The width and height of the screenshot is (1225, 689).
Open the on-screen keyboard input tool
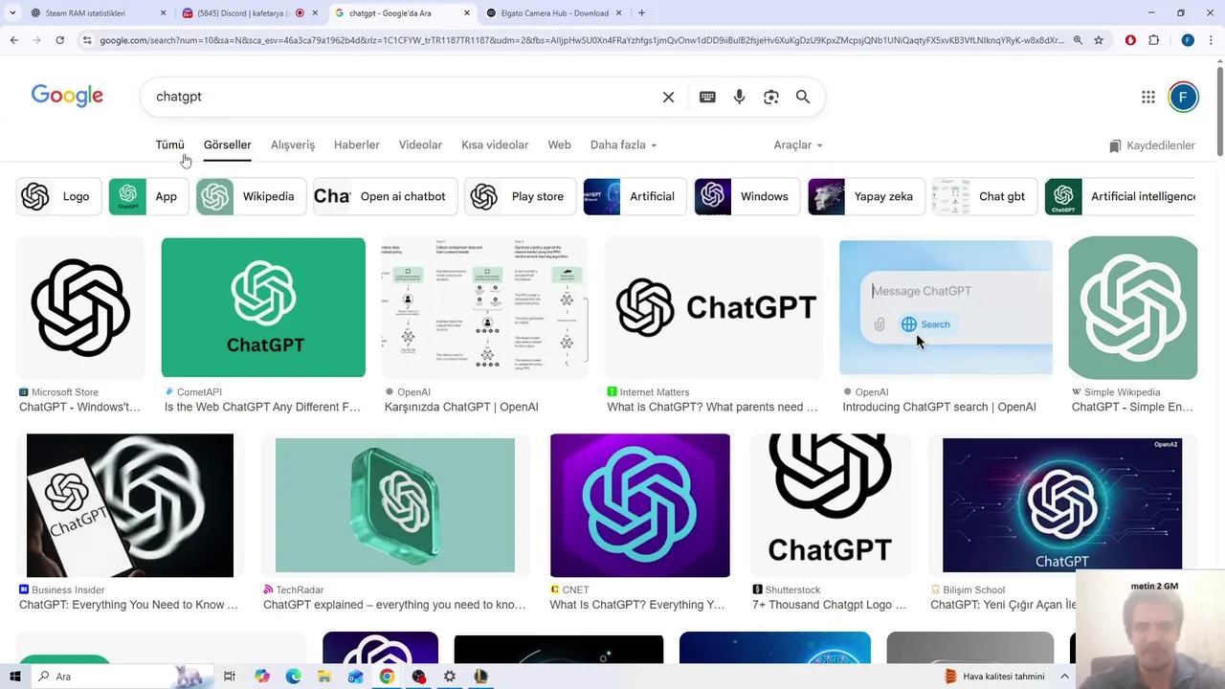tap(707, 97)
